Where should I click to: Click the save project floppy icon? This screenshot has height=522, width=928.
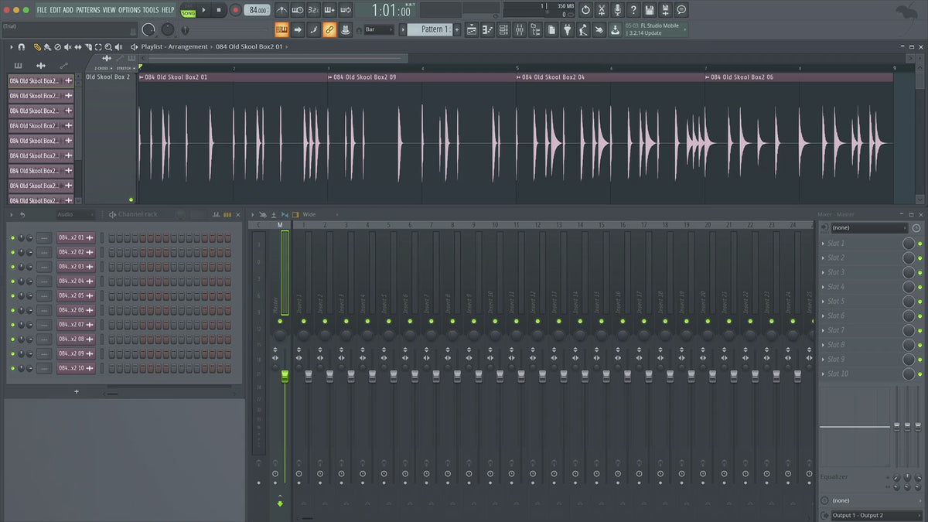[x=650, y=10]
